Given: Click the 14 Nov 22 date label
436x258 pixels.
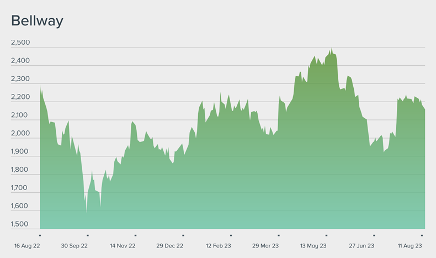Looking at the screenshot, I should (123, 245).
